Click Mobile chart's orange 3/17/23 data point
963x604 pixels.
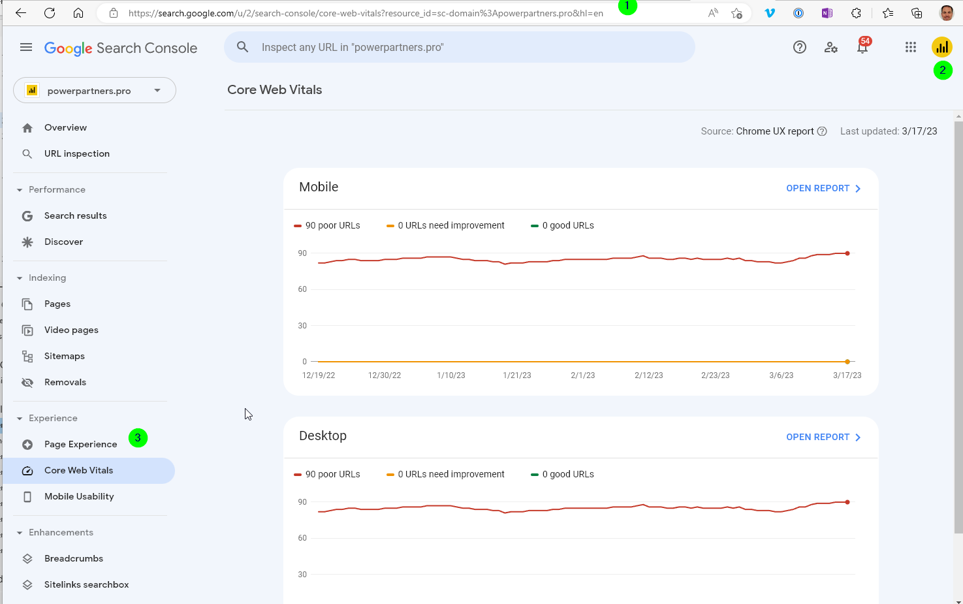(847, 362)
